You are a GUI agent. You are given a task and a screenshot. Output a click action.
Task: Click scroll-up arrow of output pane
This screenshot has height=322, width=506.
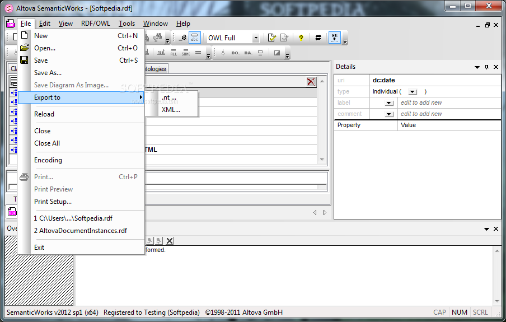[497, 251]
